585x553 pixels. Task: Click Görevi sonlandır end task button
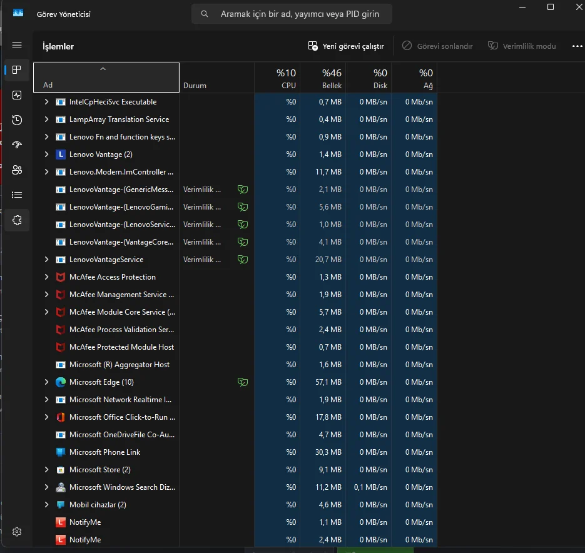[437, 46]
